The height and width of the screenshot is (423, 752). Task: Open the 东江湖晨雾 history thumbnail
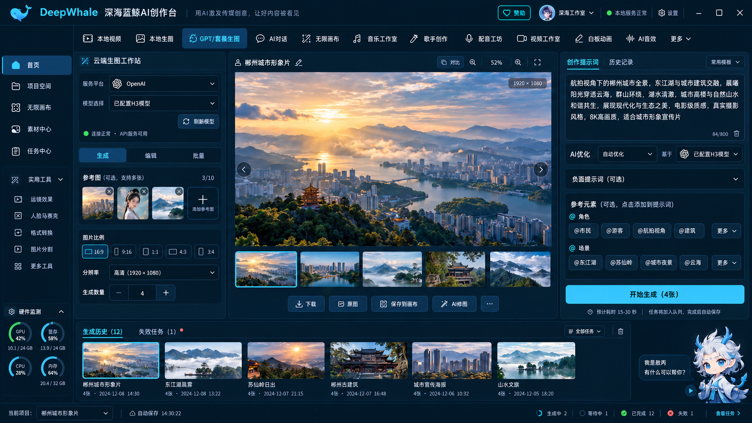[203, 361]
